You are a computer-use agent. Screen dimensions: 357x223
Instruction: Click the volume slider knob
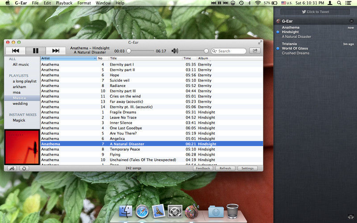(x=206, y=51)
